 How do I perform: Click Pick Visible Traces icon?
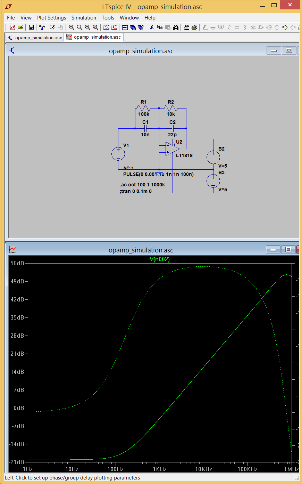pos(114,27)
